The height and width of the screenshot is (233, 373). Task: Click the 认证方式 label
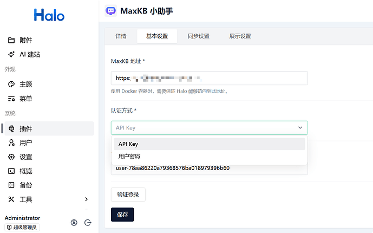123,111
